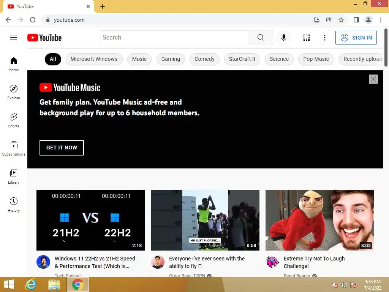
Task: Open Beast Reacts channel avatar
Action: click(272, 262)
